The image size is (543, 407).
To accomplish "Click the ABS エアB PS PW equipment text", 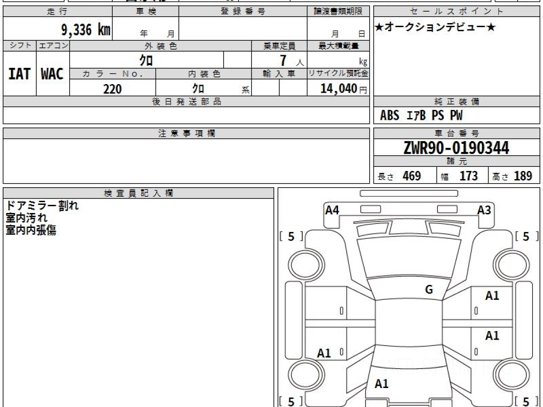I will [421, 116].
